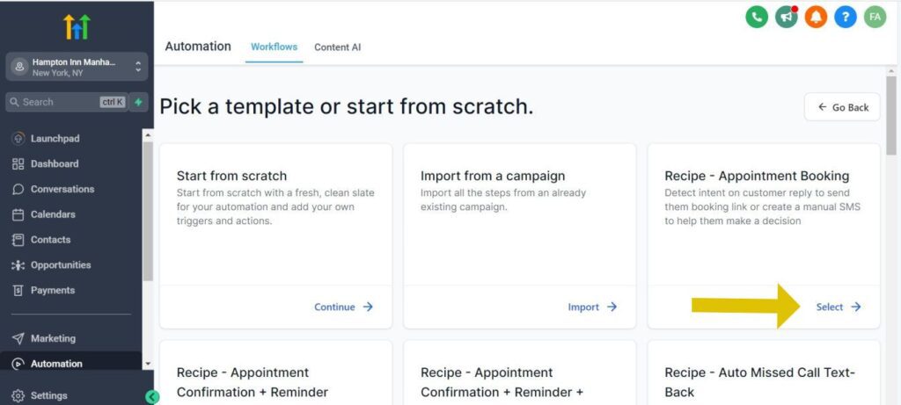This screenshot has width=901, height=405.
Task: Open the megaphone announcements icon
Action: point(787,17)
